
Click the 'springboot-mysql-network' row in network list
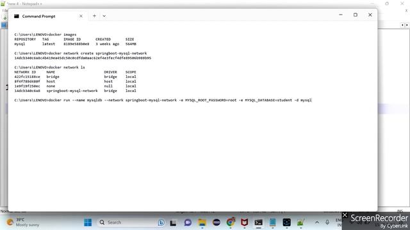click(x=76, y=91)
